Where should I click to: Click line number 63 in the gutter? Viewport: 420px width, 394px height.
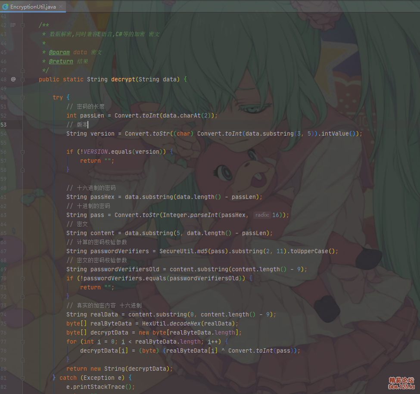pyautogui.click(x=3, y=215)
